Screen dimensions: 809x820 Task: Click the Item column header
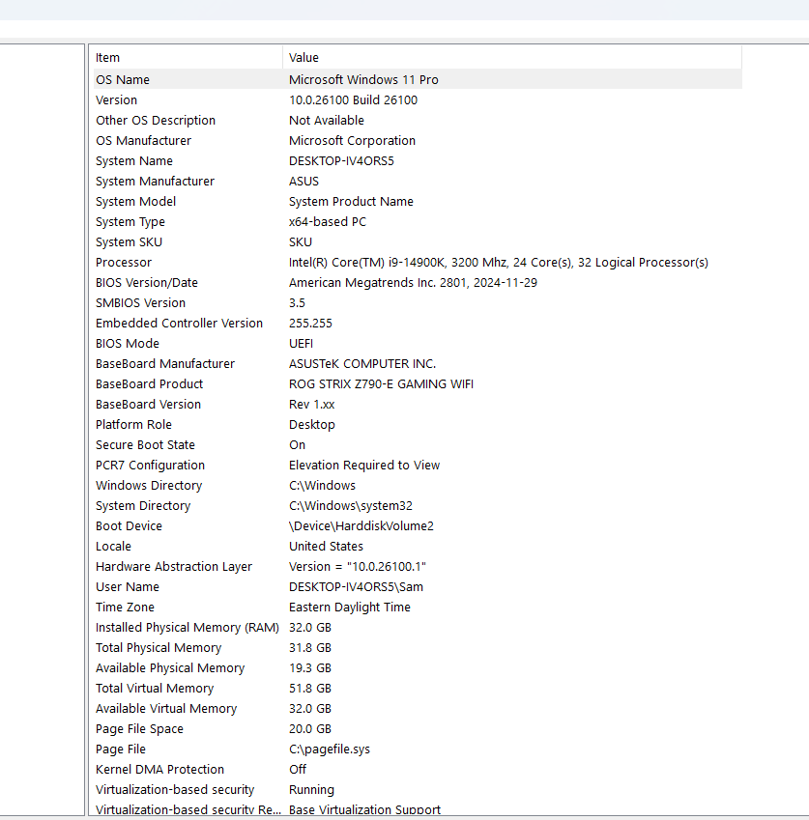(x=188, y=58)
